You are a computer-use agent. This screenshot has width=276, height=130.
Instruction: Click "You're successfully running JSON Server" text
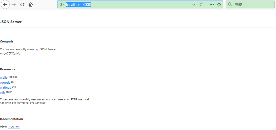pos(28,49)
